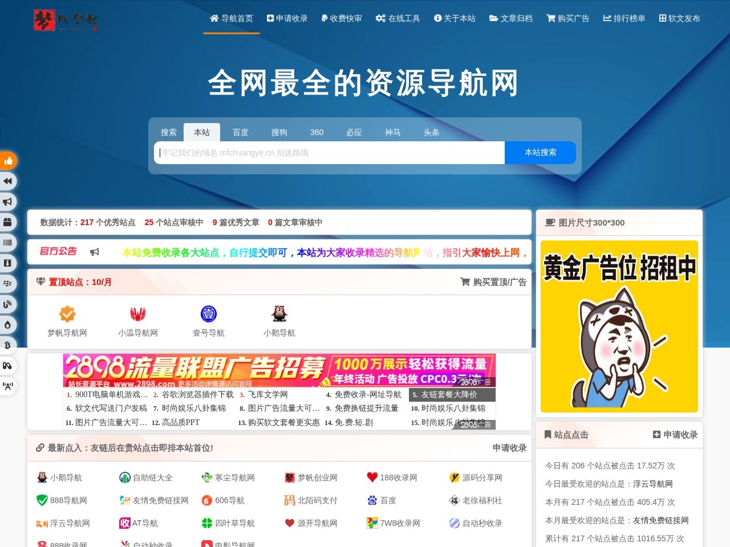Open 源码分享网 site link
Viewport: 730px width, 547px height.
pyautogui.click(x=476, y=477)
